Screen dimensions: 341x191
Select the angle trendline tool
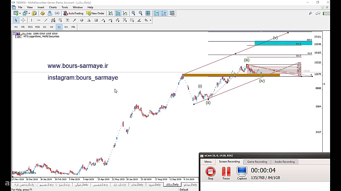tap(139, 20)
